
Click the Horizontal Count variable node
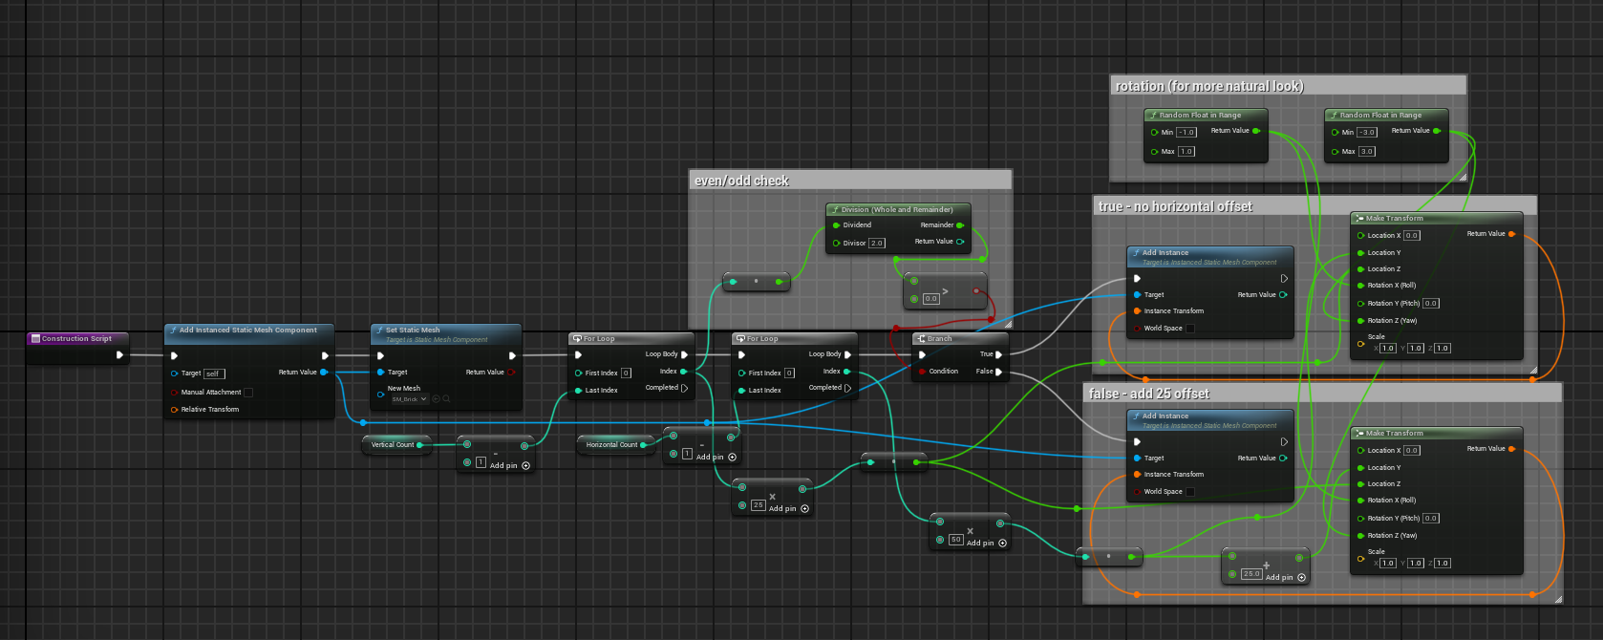[611, 444]
